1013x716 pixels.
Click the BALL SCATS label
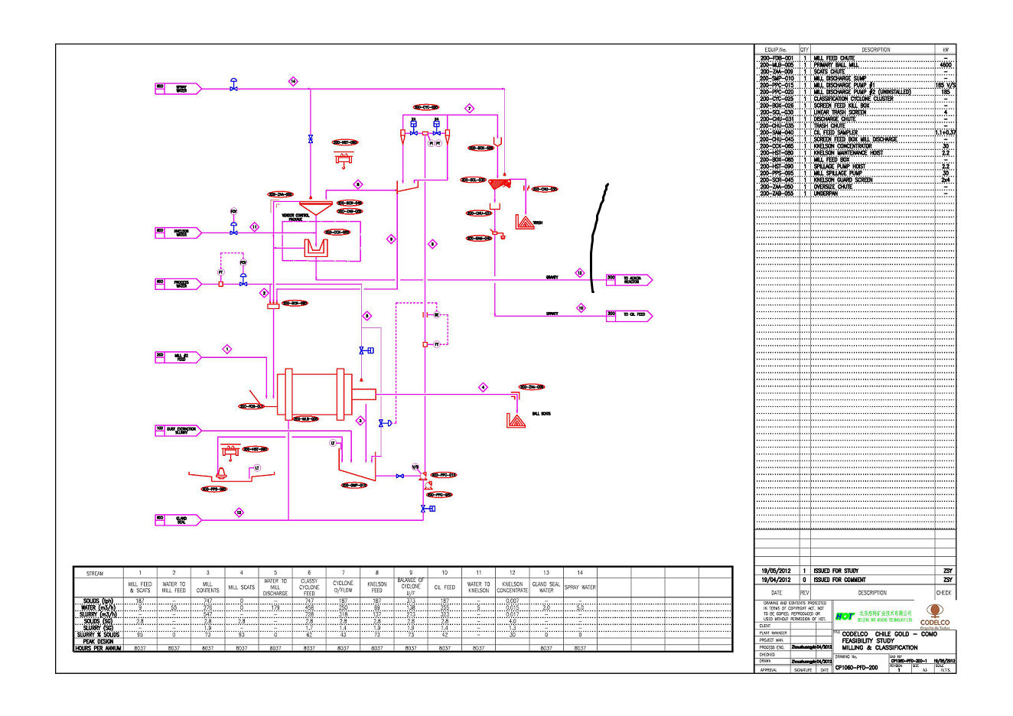pyautogui.click(x=541, y=414)
